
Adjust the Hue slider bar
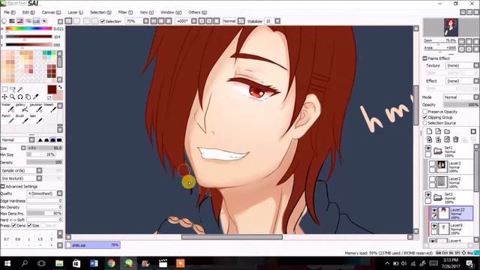[x=28, y=28]
